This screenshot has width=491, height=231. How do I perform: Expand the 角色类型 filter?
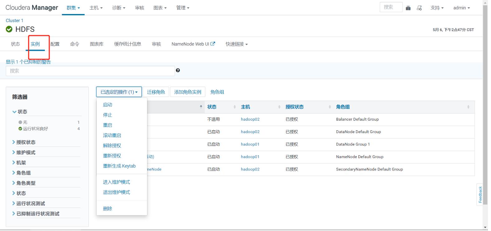click(24, 183)
